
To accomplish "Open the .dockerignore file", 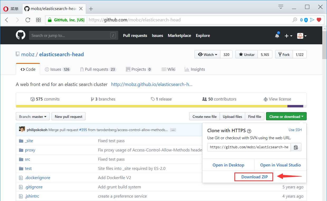I will [37, 178].
